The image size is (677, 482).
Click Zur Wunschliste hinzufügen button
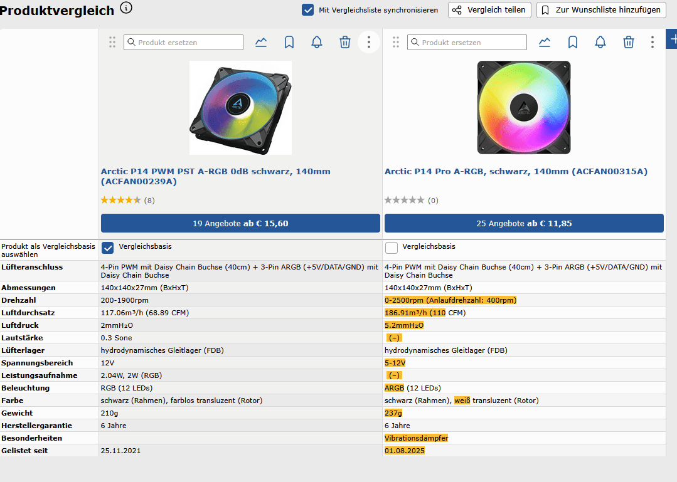[x=600, y=10]
